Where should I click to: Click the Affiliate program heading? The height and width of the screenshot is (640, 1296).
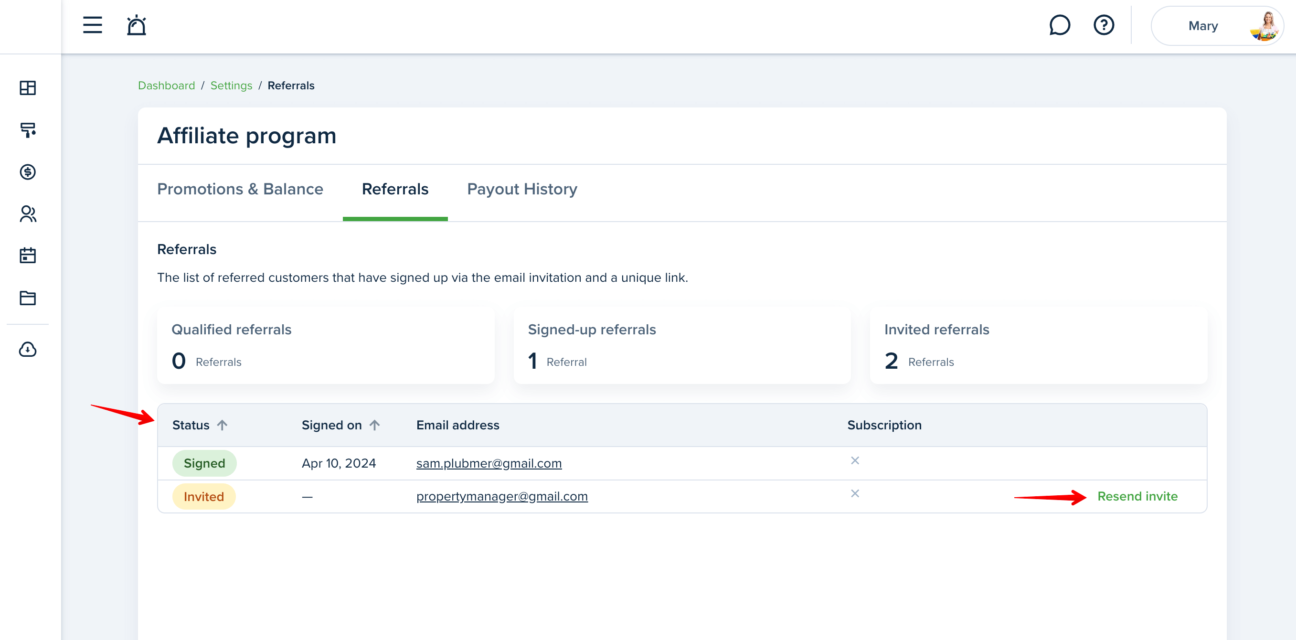pyautogui.click(x=246, y=136)
